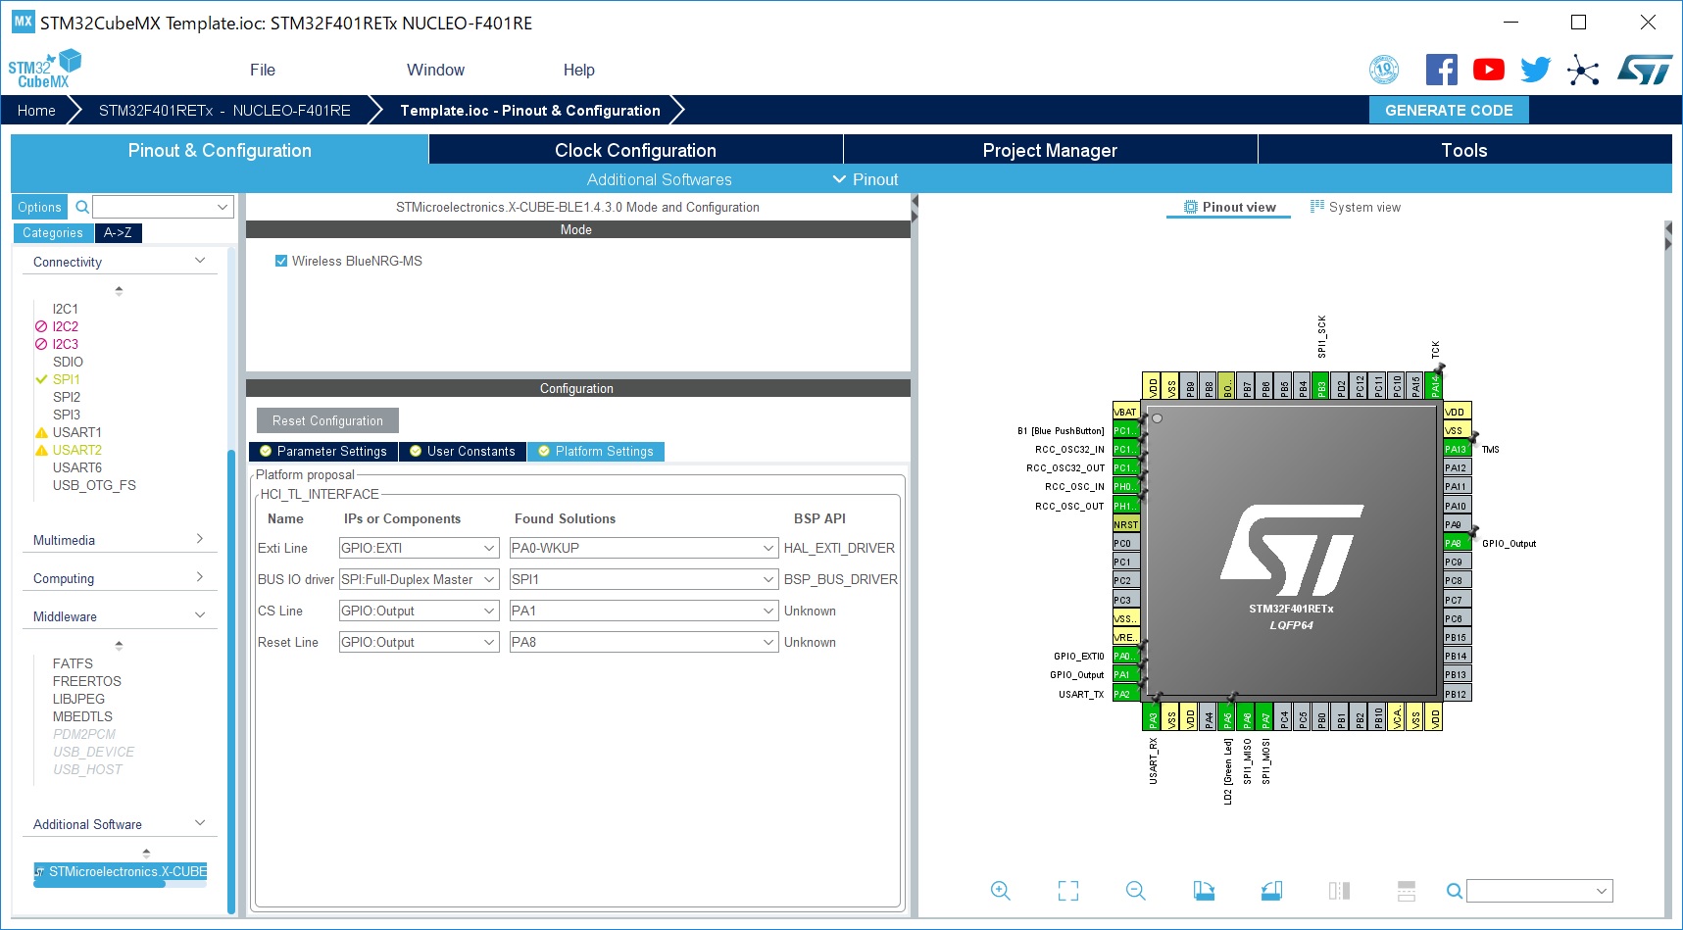The image size is (1683, 930).
Task: Switch to A->Z sorting
Action: click(x=118, y=232)
